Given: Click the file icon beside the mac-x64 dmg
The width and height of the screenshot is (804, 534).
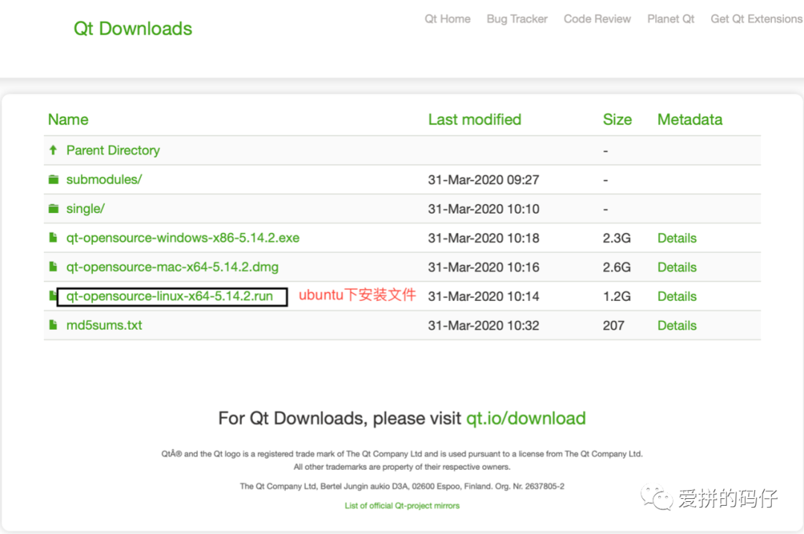Looking at the screenshot, I should tap(53, 267).
